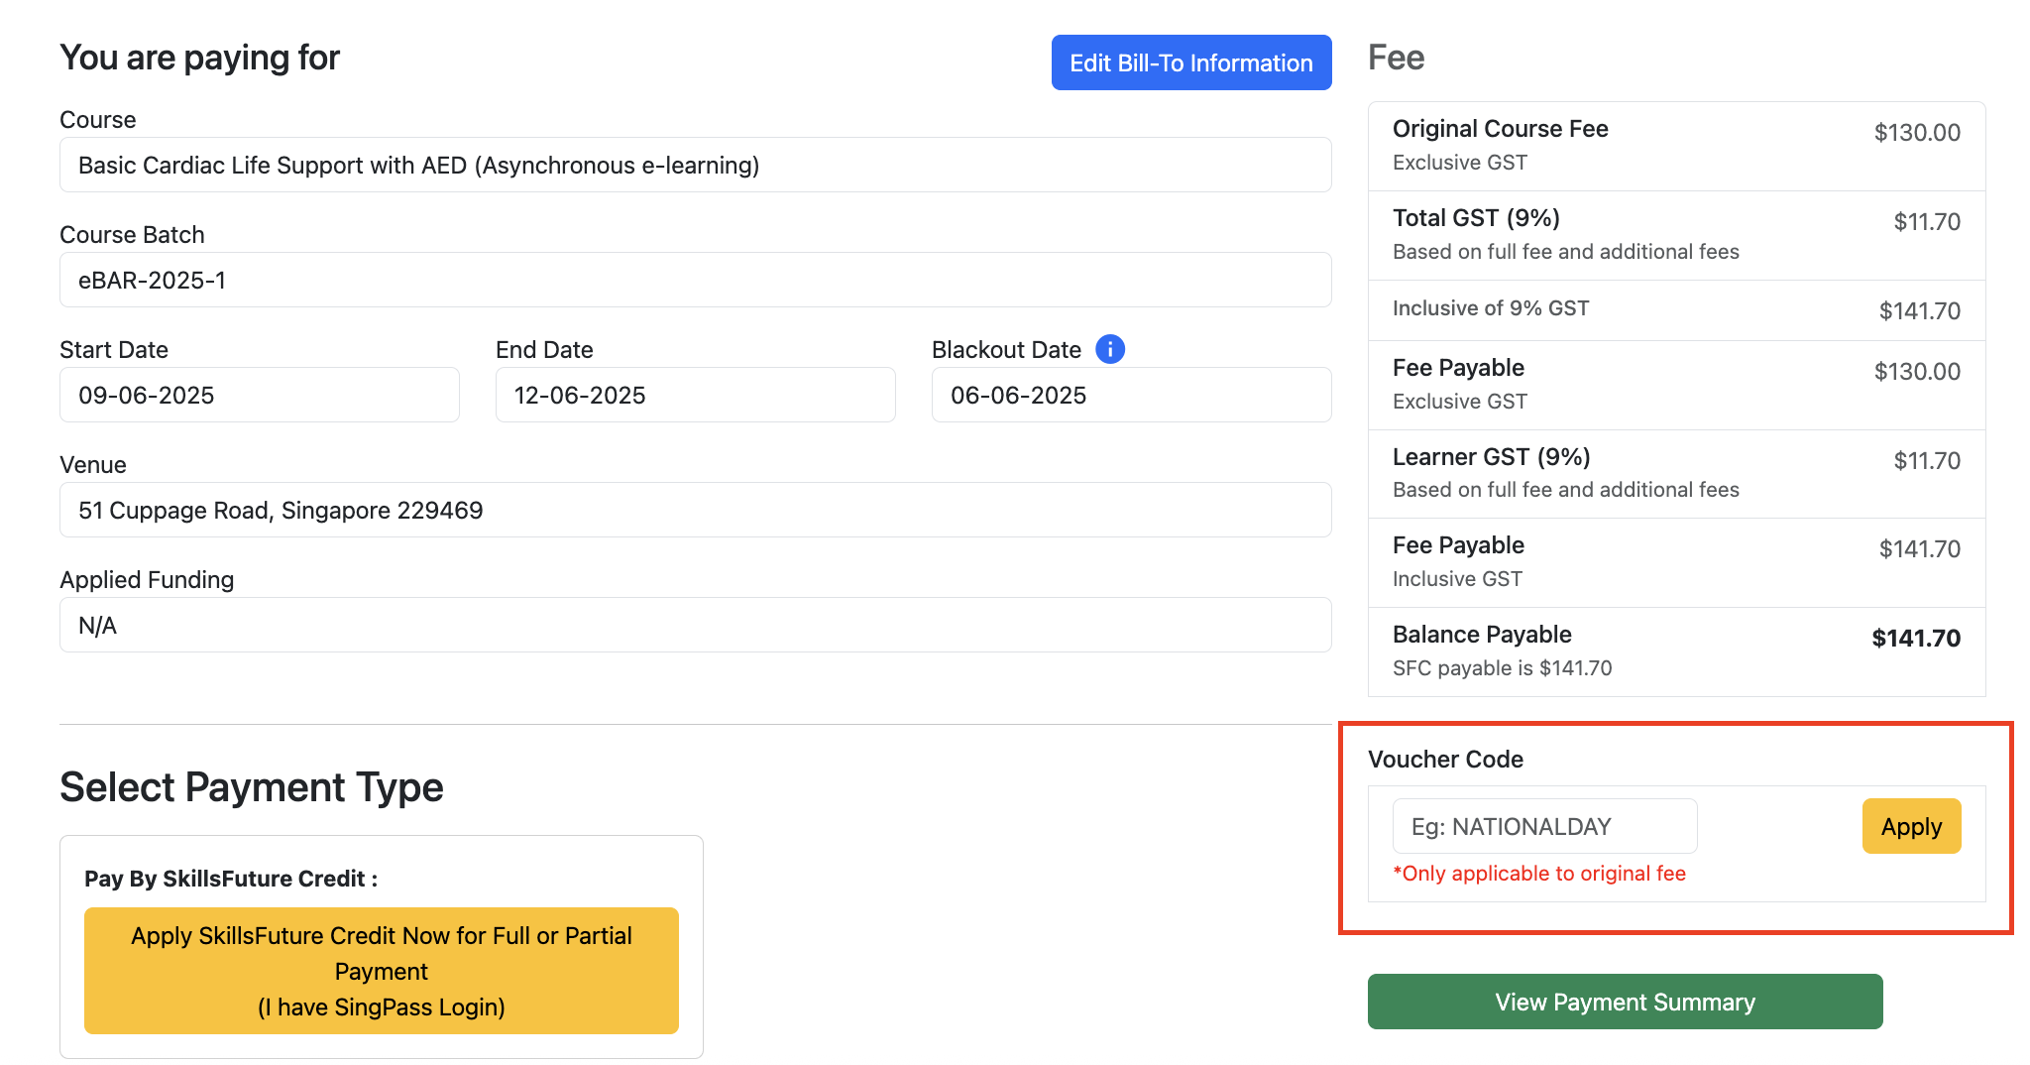Click the End Date field
The image size is (2030, 1065).
point(694,396)
